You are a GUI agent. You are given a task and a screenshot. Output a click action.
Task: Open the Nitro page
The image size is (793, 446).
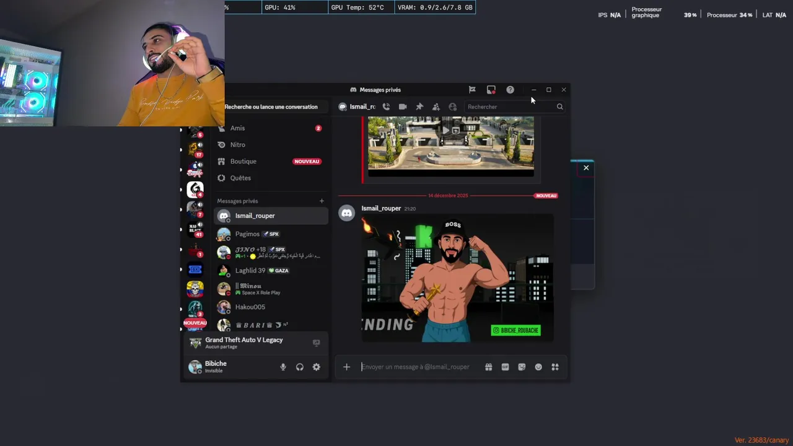(x=271, y=144)
